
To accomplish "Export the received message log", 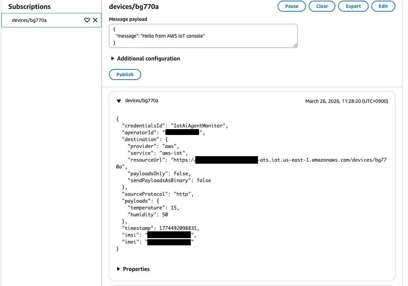I will pyautogui.click(x=353, y=6).
